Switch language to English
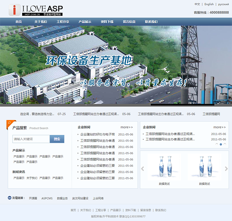This screenshot has height=221, width=232. (209, 4)
